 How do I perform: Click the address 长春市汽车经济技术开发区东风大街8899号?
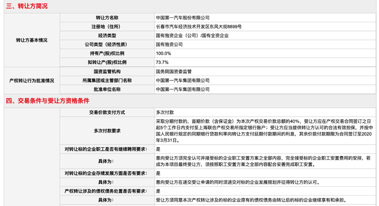[x=199, y=27]
